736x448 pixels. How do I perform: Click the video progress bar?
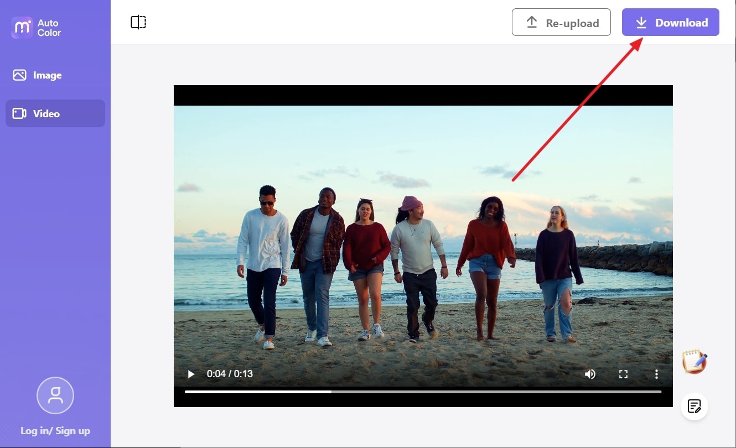pyautogui.click(x=423, y=392)
